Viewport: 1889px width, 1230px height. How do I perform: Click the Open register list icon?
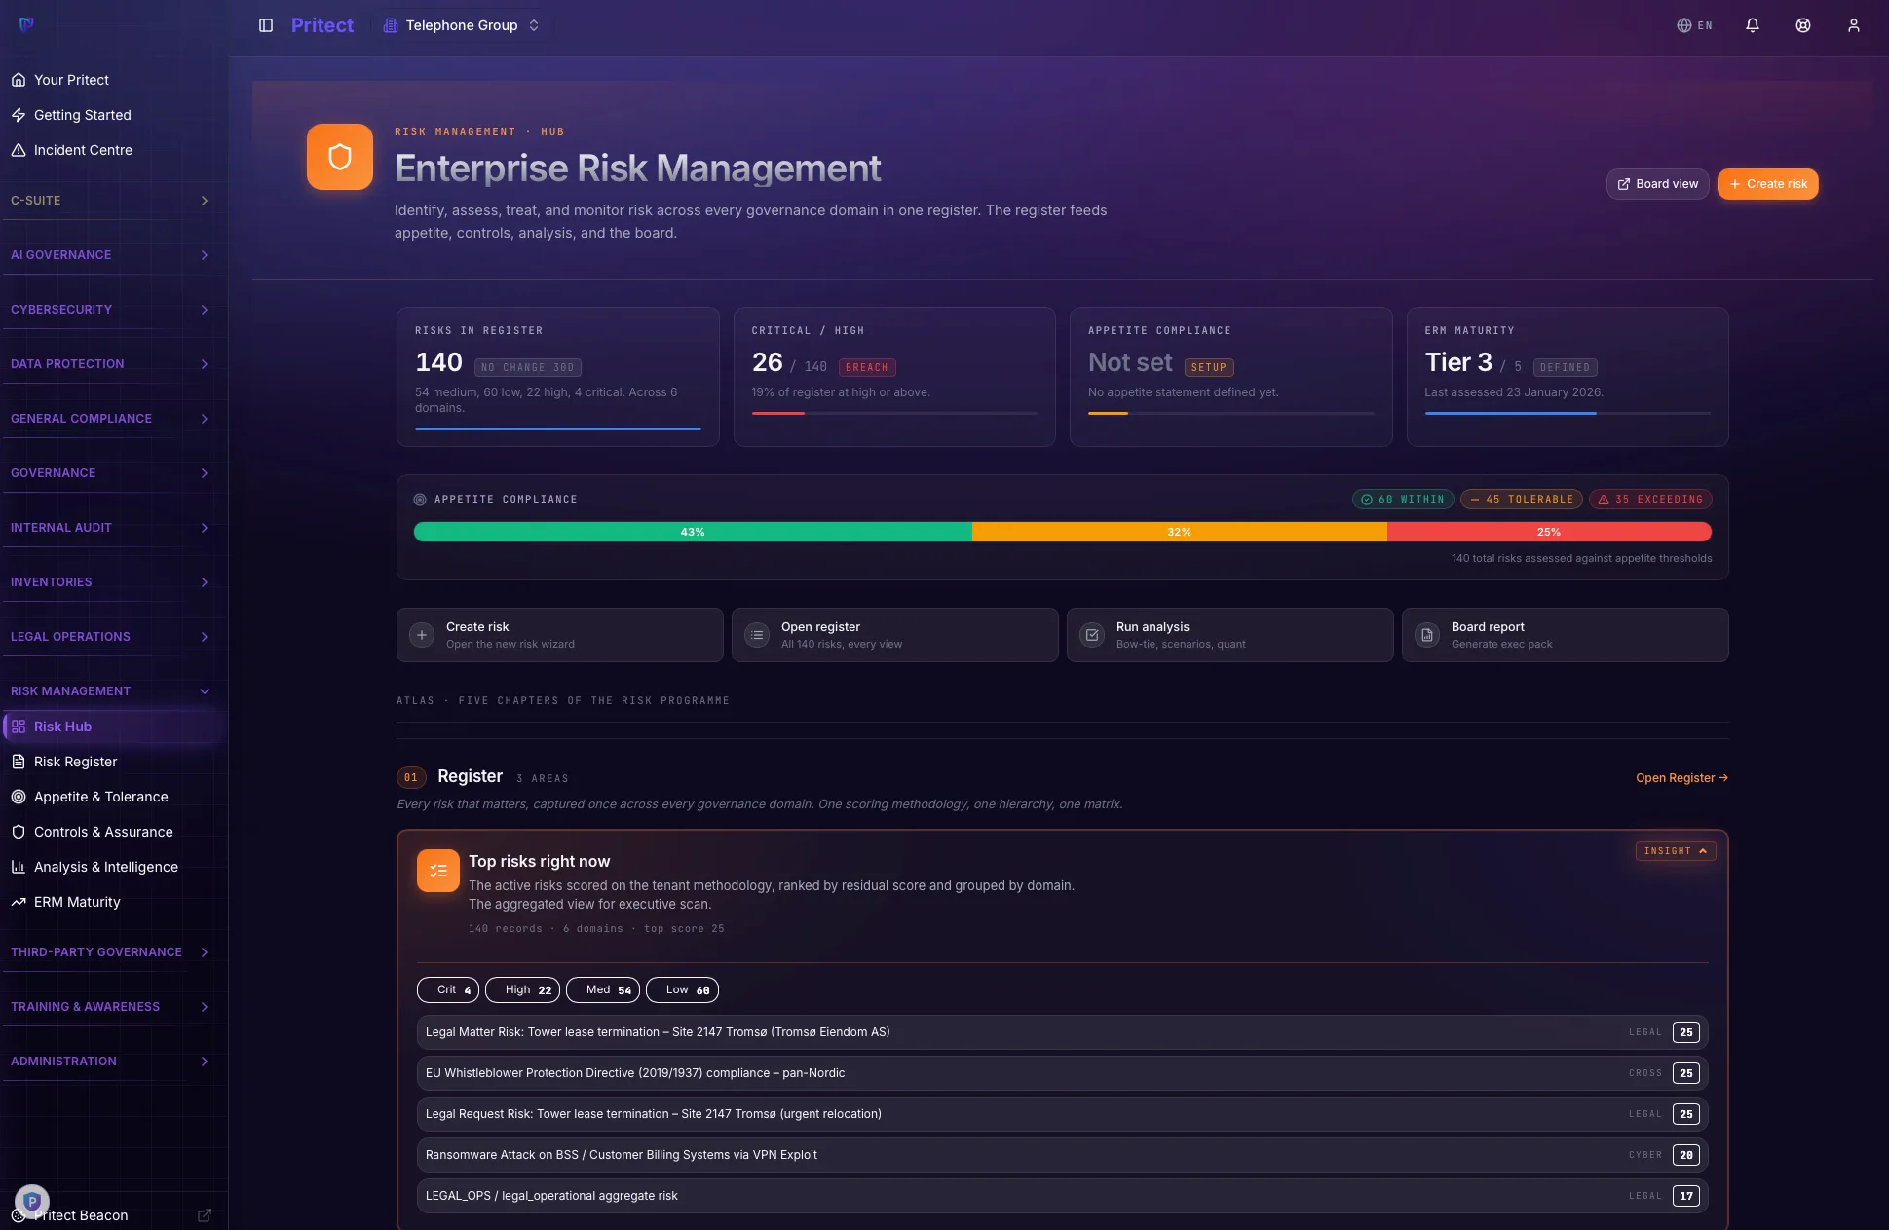click(757, 635)
